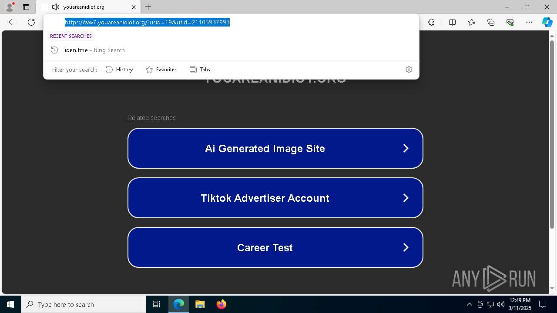Image resolution: width=557 pixels, height=313 pixels.
Task: Open address bar search settings gear
Action: click(x=409, y=70)
